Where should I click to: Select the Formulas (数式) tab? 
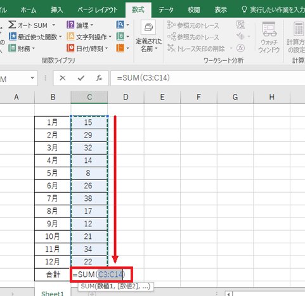(138, 10)
